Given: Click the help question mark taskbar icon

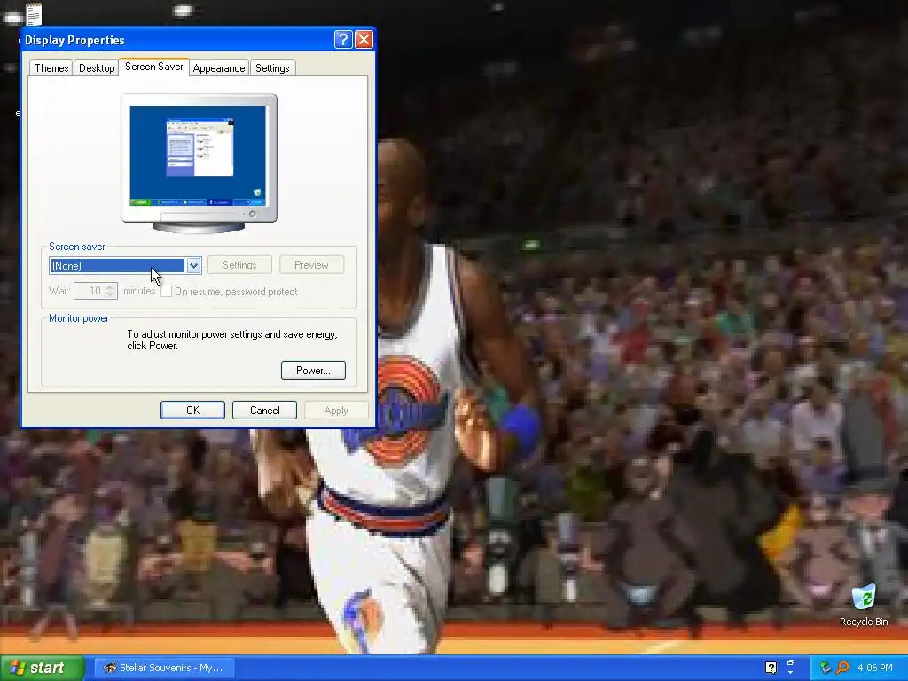Looking at the screenshot, I should click(x=771, y=668).
